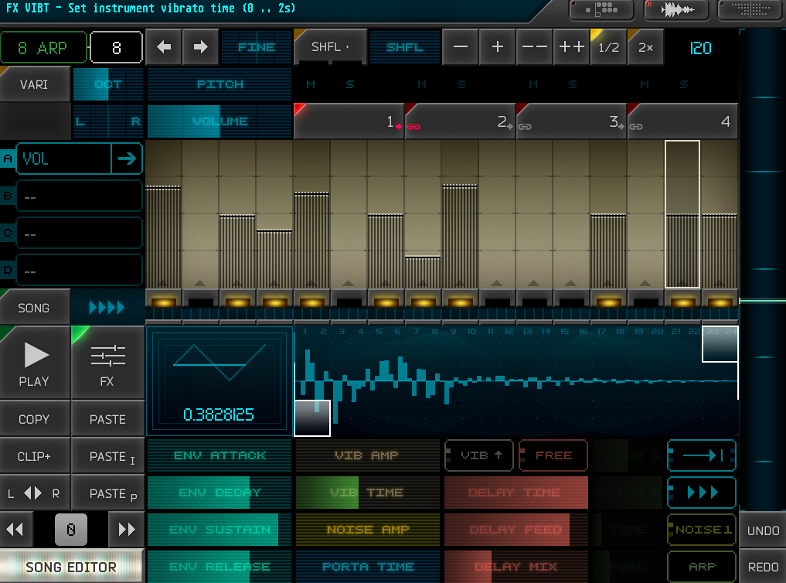Click the fast-forward double-arrow icon
This screenshot has height=583, width=786.
pos(127,530)
